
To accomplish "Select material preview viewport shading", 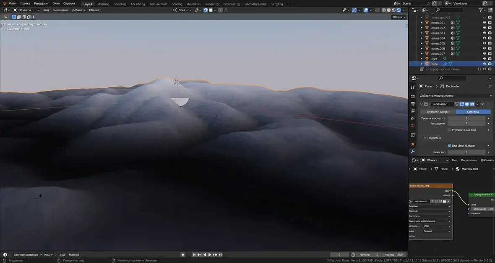I will pyautogui.click(x=393, y=10).
